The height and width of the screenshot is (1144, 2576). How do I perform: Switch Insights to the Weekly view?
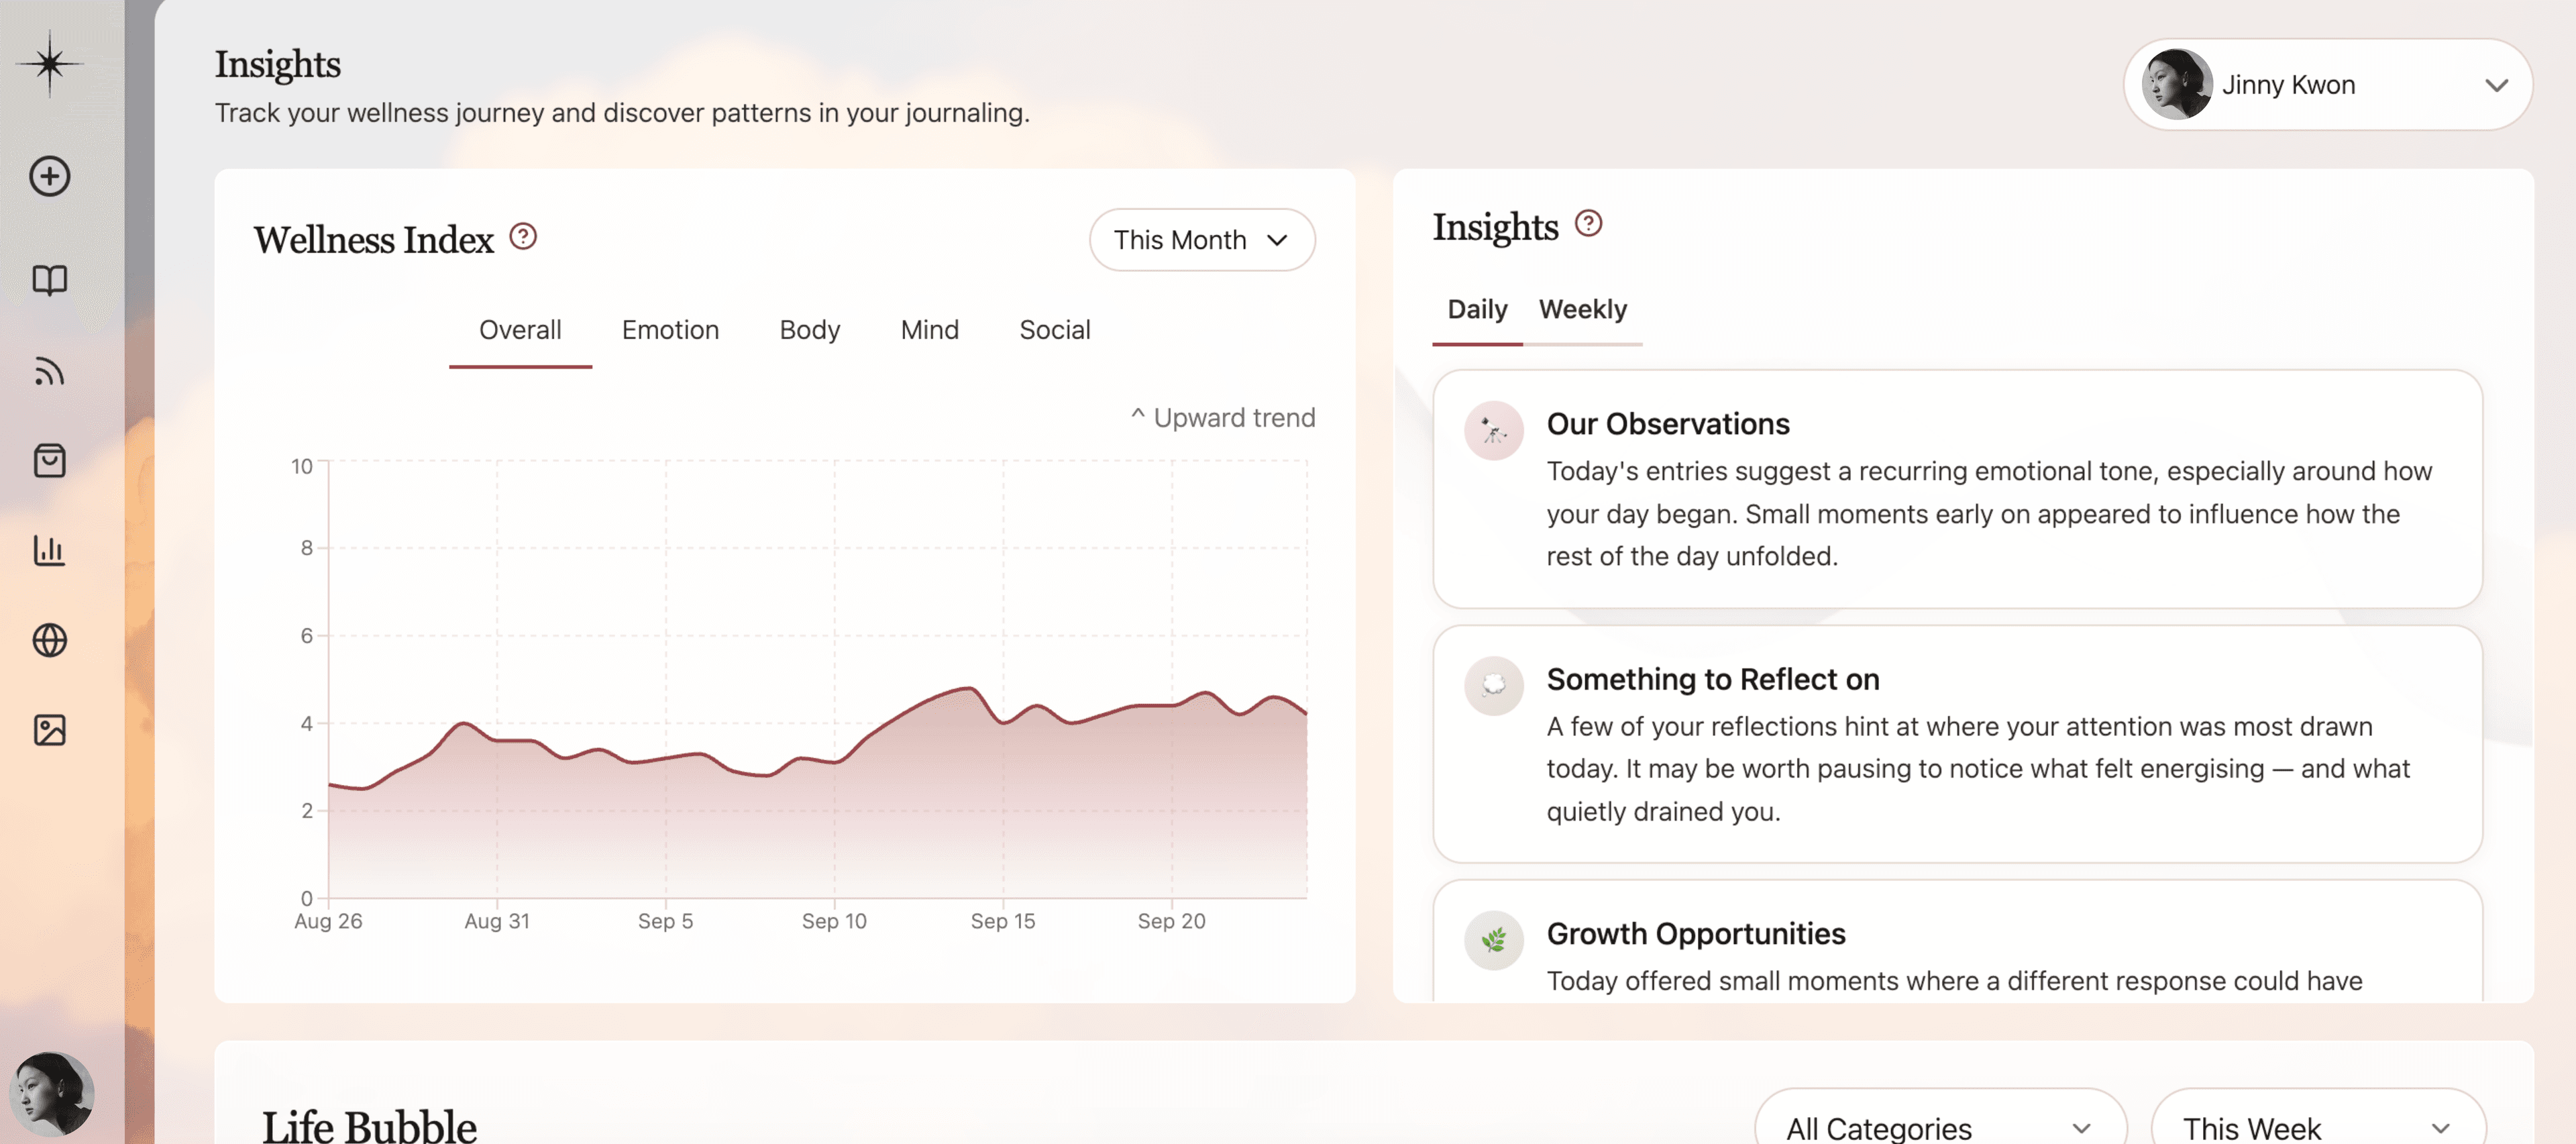(1583, 310)
